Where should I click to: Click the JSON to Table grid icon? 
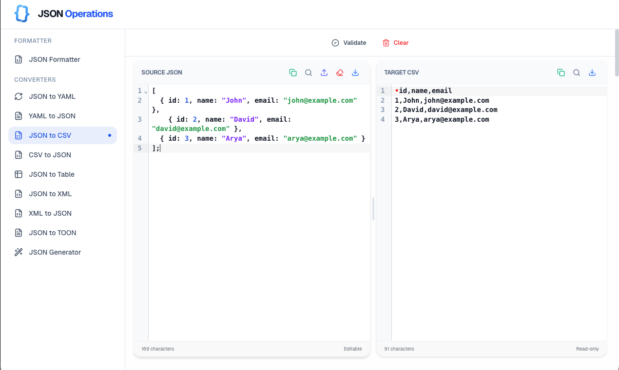coord(18,174)
